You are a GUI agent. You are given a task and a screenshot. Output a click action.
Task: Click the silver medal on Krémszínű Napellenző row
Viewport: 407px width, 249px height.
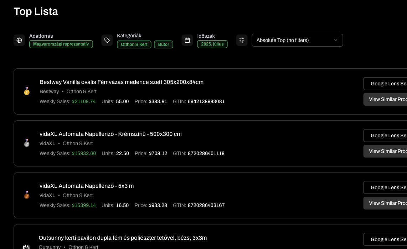click(27, 143)
